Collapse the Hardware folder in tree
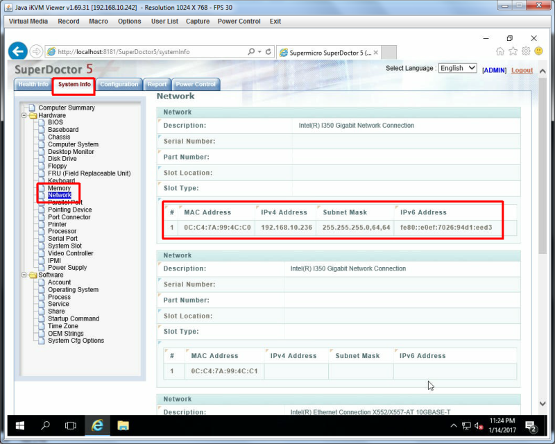The image size is (555, 444). tap(24, 115)
